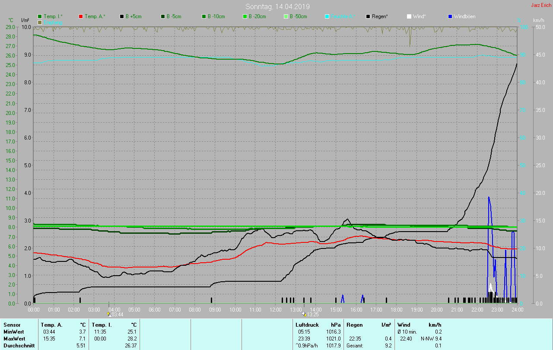Select the black Regen legend swatch
Viewport: 553px width, 350px height.
click(x=368, y=16)
